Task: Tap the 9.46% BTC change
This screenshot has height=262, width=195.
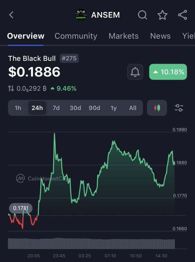Action: 64,88
